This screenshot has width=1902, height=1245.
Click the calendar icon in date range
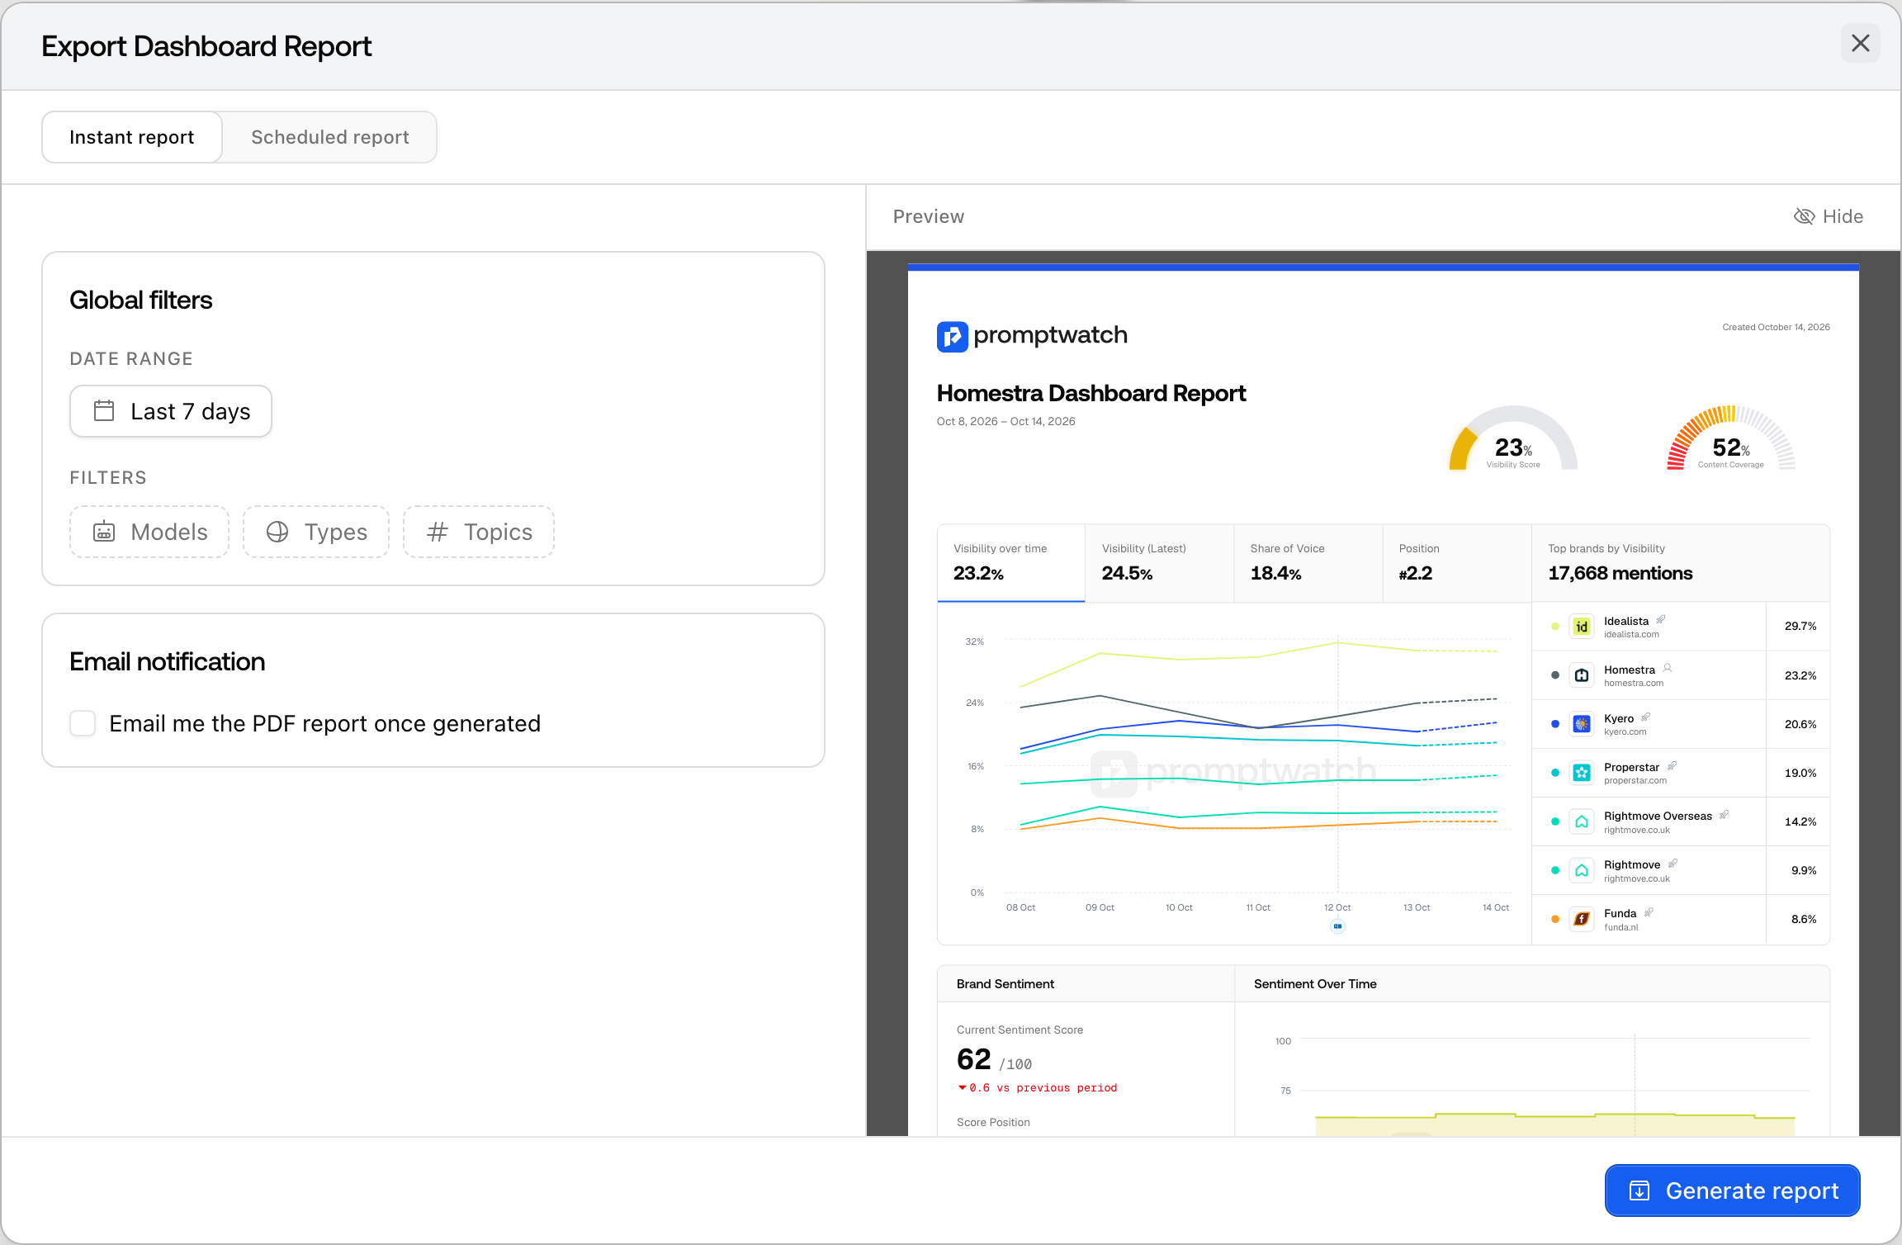pos(104,411)
